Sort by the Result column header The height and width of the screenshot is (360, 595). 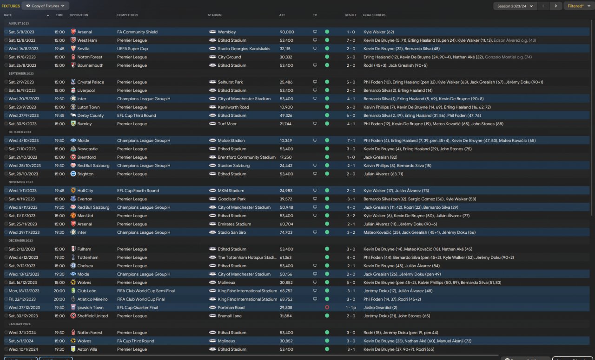pyautogui.click(x=351, y=15)
